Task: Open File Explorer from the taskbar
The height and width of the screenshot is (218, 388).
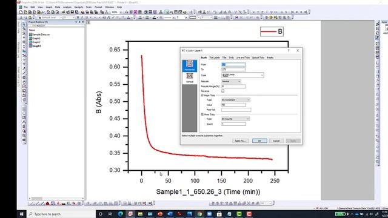Action: (x=140, y=214)
